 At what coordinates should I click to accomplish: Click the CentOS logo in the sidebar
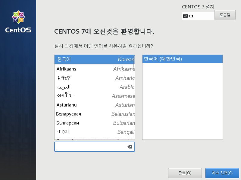[18, 22]
